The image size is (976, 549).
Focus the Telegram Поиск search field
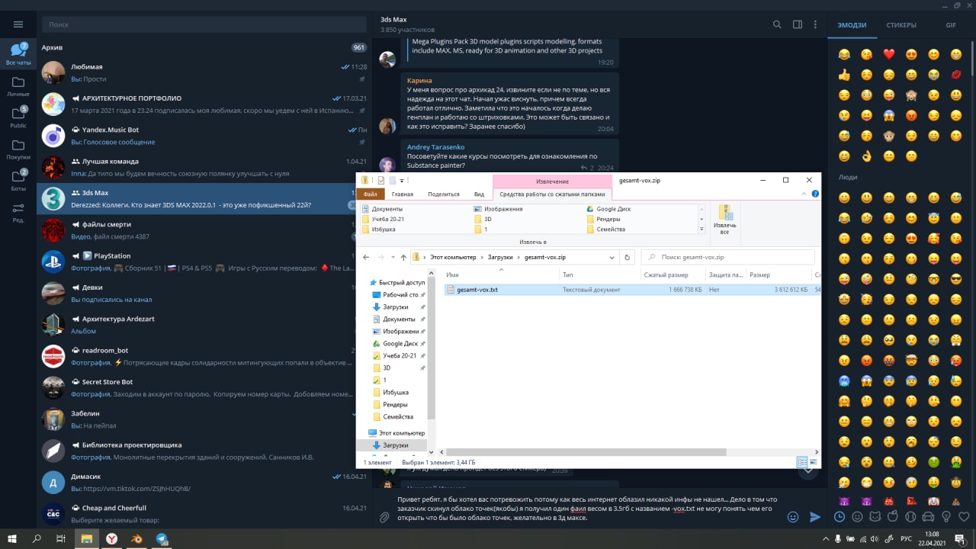[203, 24]
